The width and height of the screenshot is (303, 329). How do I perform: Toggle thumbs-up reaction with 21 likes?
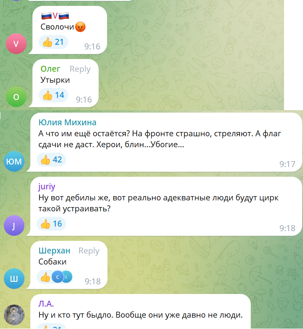point(53,42)
